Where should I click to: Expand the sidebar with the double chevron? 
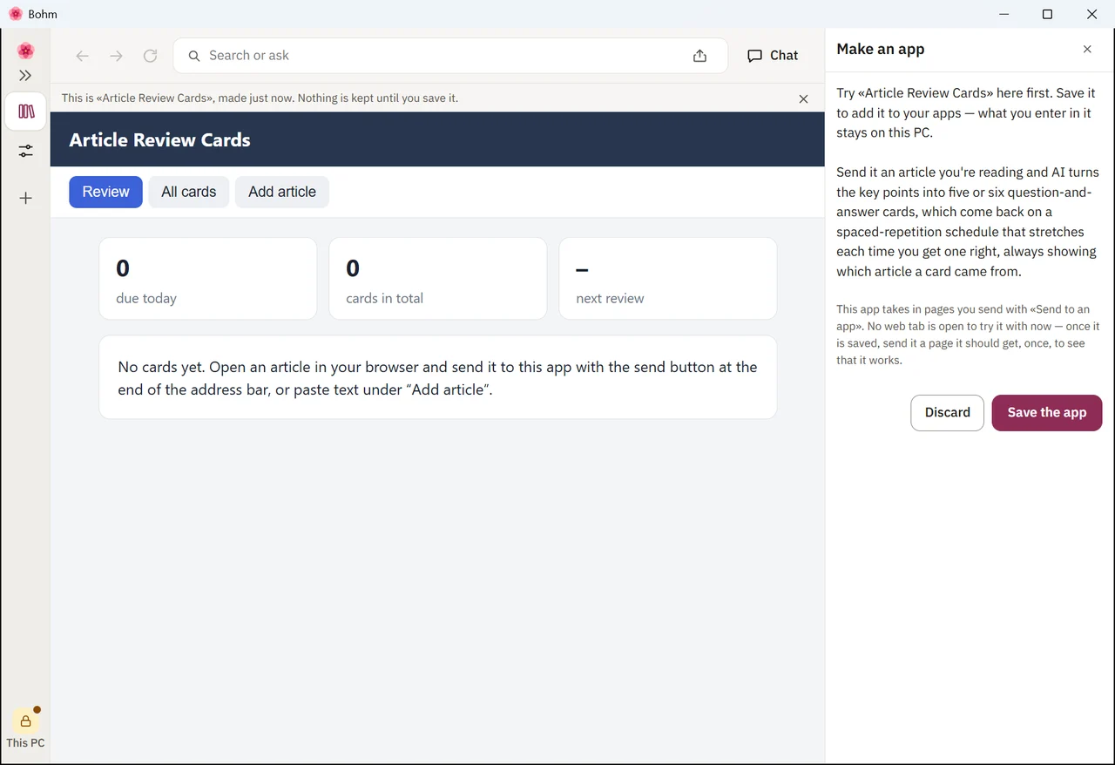coord(25,76)
